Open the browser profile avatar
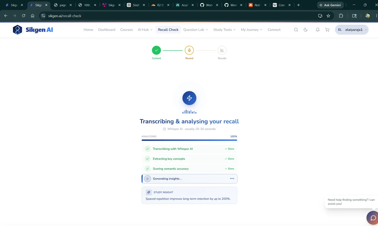The height and width of the screenshot is (226, 378). tap(367, 16)
